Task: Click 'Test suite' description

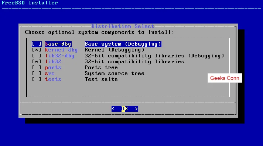Action: click(x=101, y=79)
